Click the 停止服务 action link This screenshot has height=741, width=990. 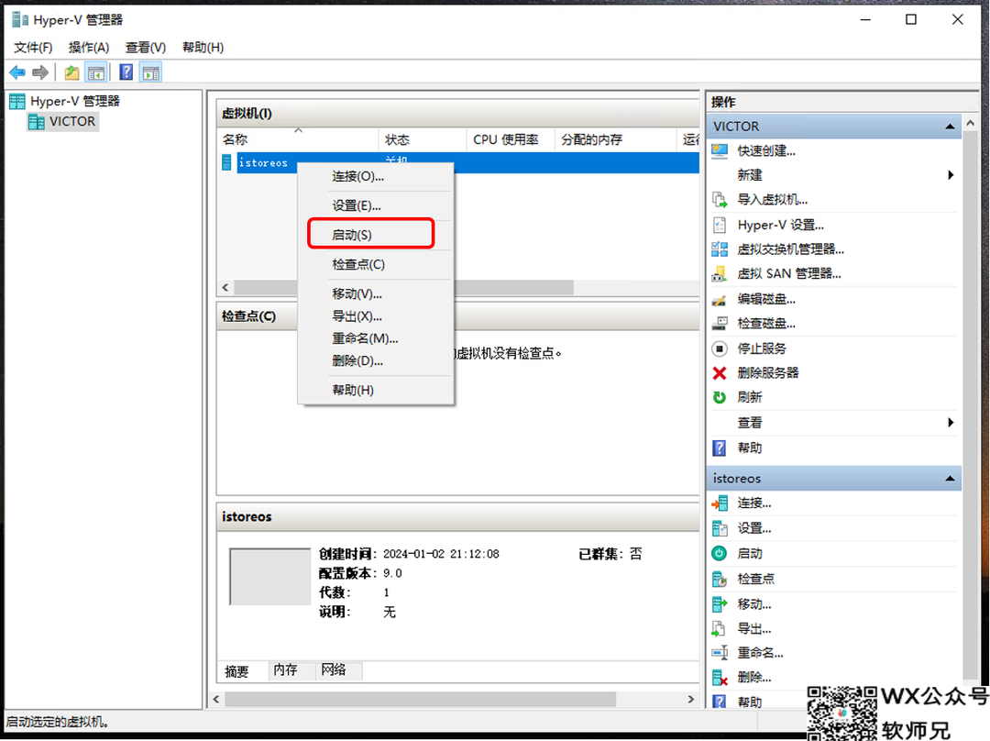pos(762,348)
